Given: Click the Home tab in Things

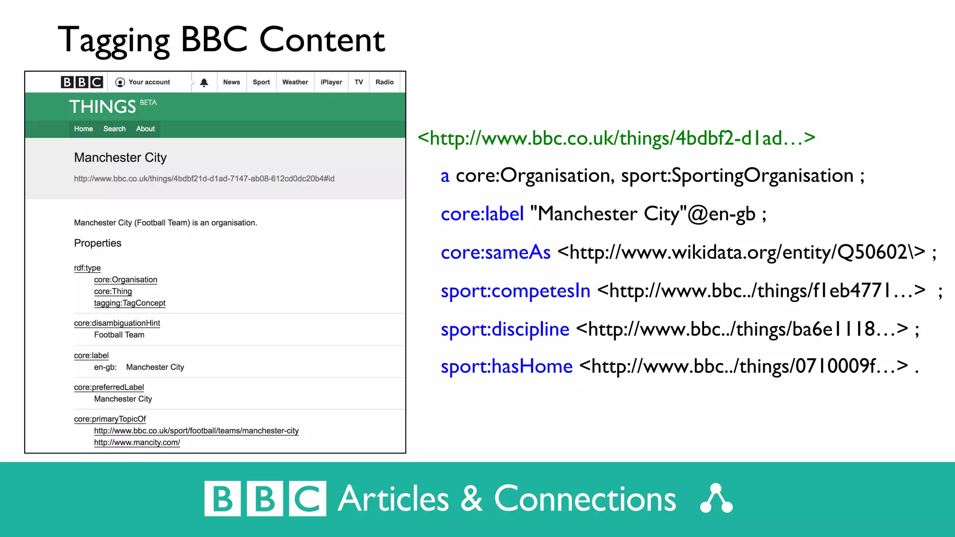Looking at the screenshot, I should (x=83, y=129).
